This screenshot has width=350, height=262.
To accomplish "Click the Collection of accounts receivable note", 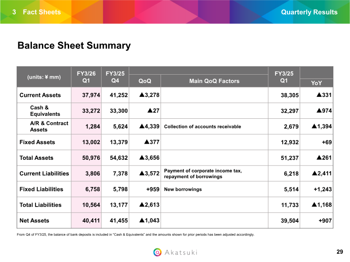I will [202, 127].
